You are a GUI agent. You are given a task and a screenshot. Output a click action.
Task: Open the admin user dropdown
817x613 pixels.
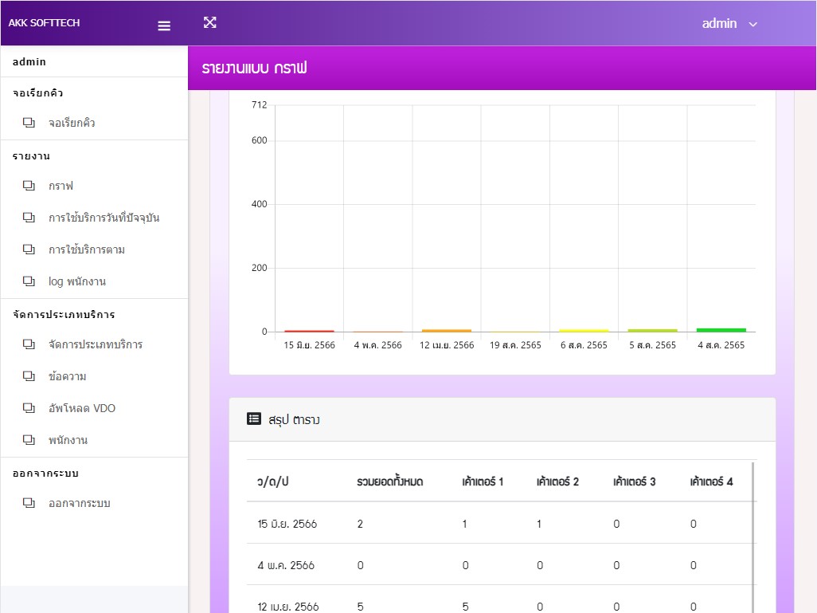[x=729, y=24]
